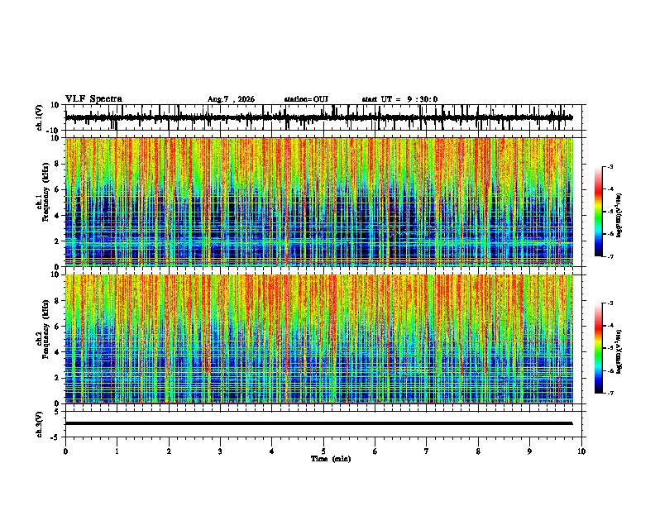Click time axis tick label "5"
This screenshot has width=655, height=506.
323,451
